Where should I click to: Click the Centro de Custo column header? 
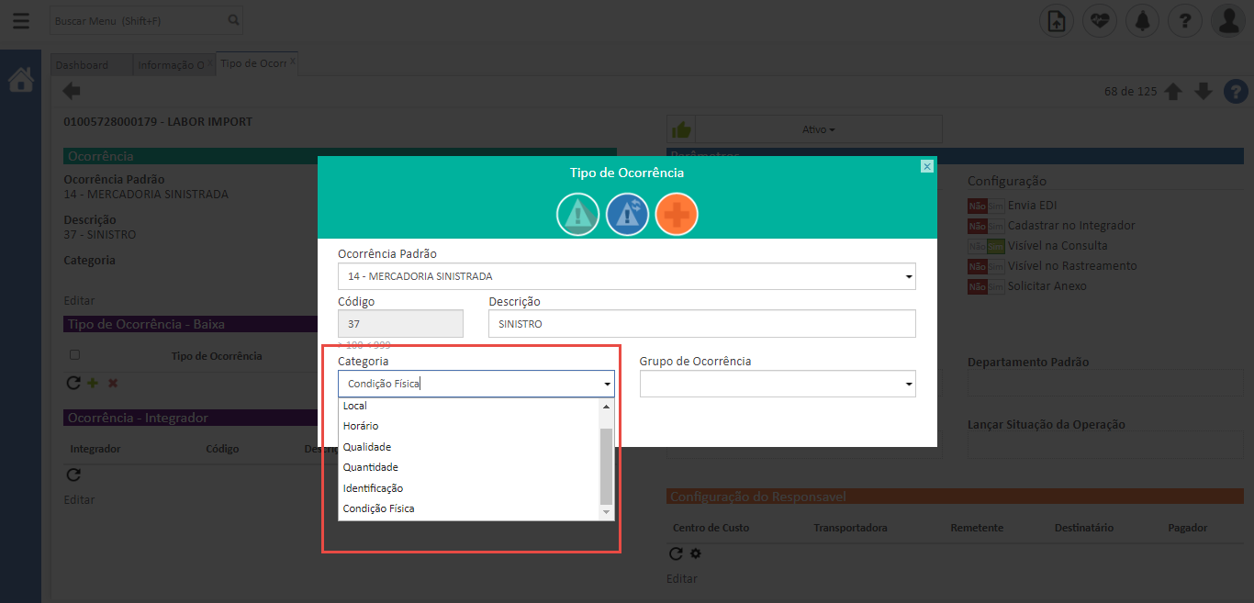tap(711, 528)
